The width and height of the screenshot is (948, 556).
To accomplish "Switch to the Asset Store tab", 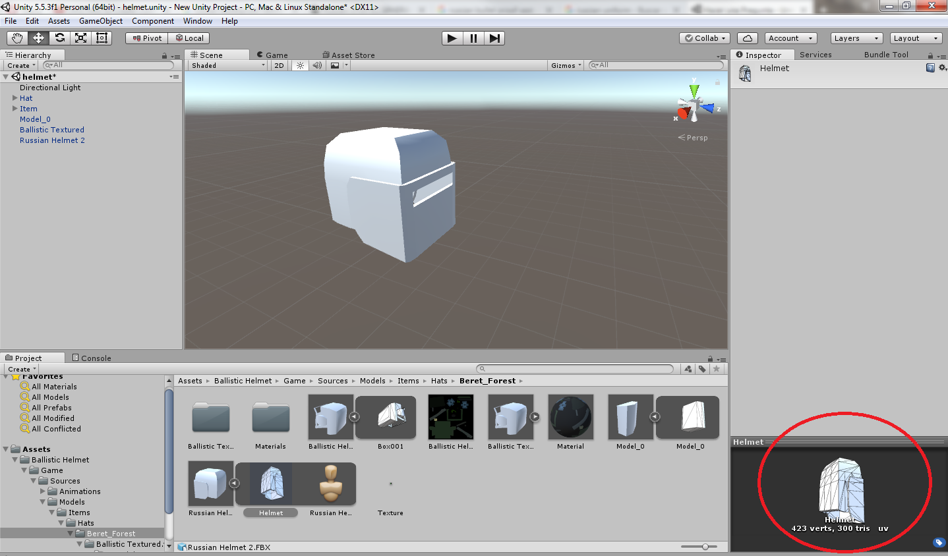I will [x=349, y=55].
